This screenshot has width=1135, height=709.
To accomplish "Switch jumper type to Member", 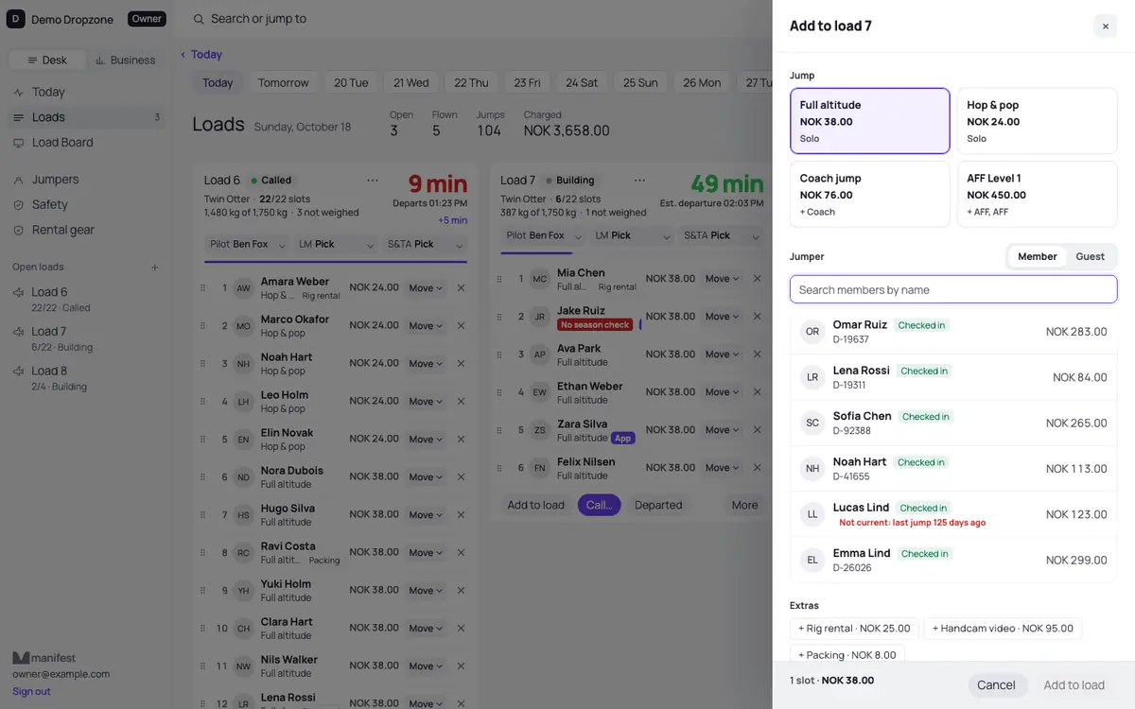I will (1037, 256).
